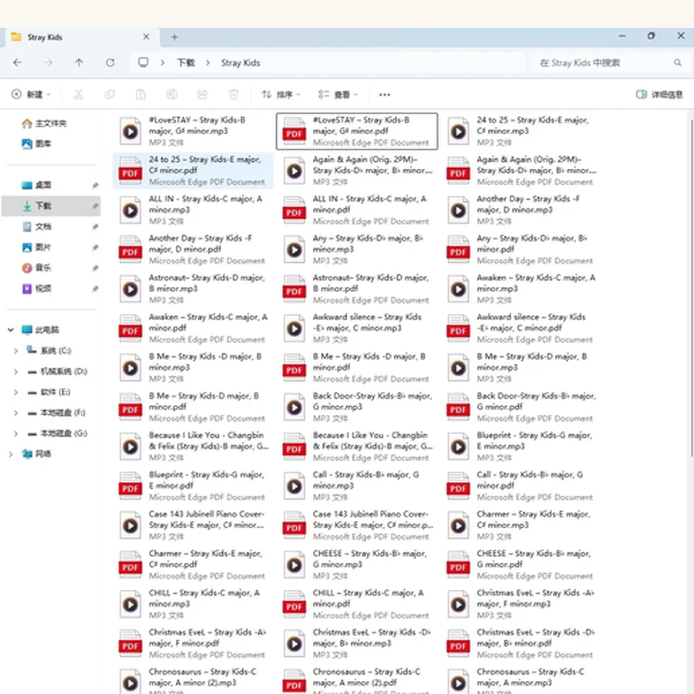Screen dimensions: 694x694
Task: Expand the 软件 (E:) drive node
Action: click(x=15, y=392)
